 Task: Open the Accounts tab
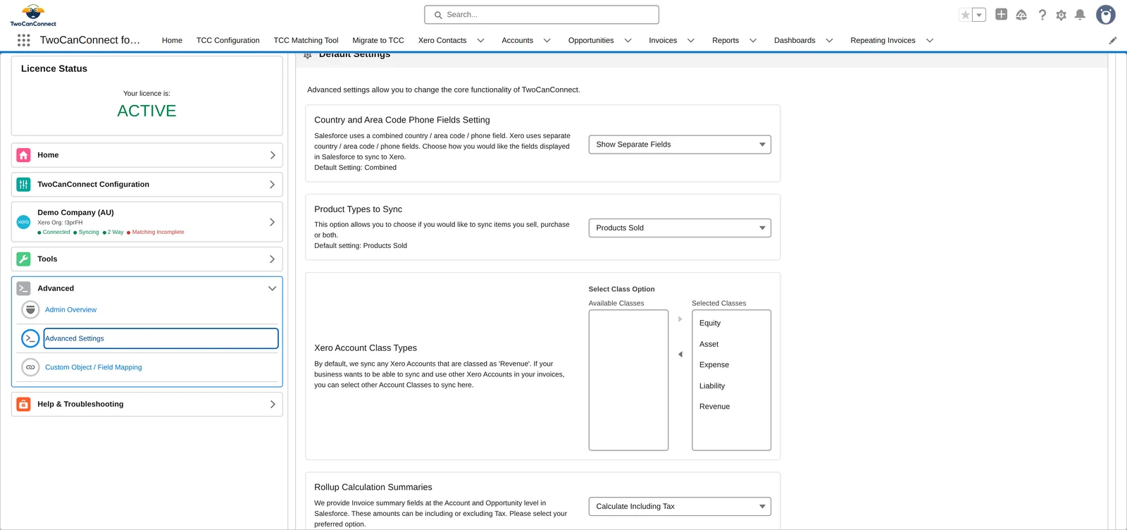[517, 41]
